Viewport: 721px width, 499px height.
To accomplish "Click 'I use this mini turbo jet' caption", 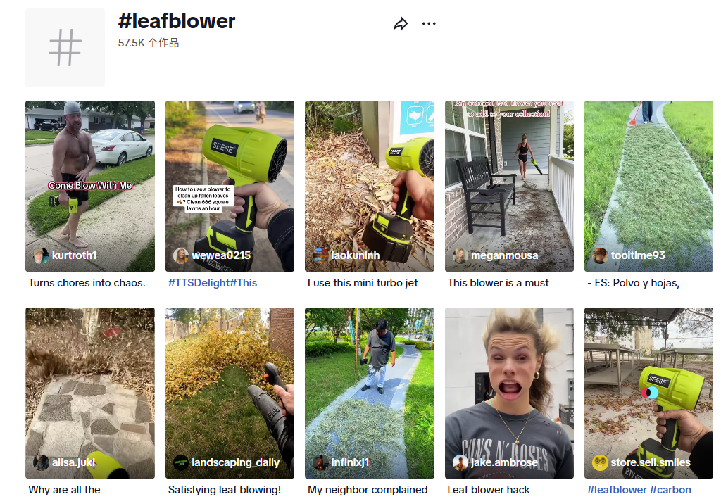I will click(x=363, y=283).
